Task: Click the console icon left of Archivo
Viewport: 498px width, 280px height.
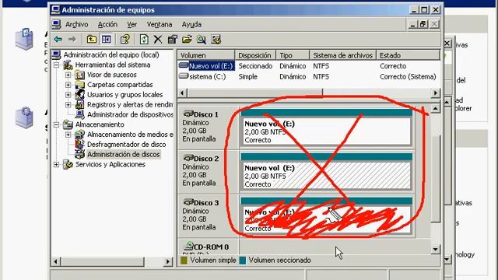Action: pyautogui.click(x=57, y=24)
